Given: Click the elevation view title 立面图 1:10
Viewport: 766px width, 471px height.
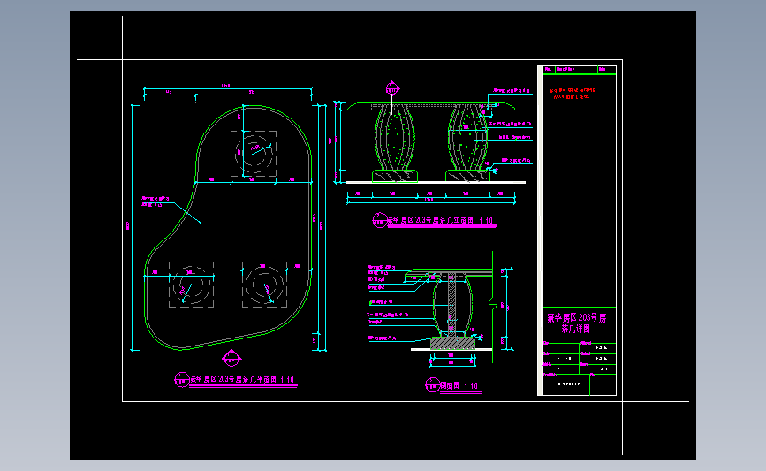Looking at the screenshot, I should 440,220.
